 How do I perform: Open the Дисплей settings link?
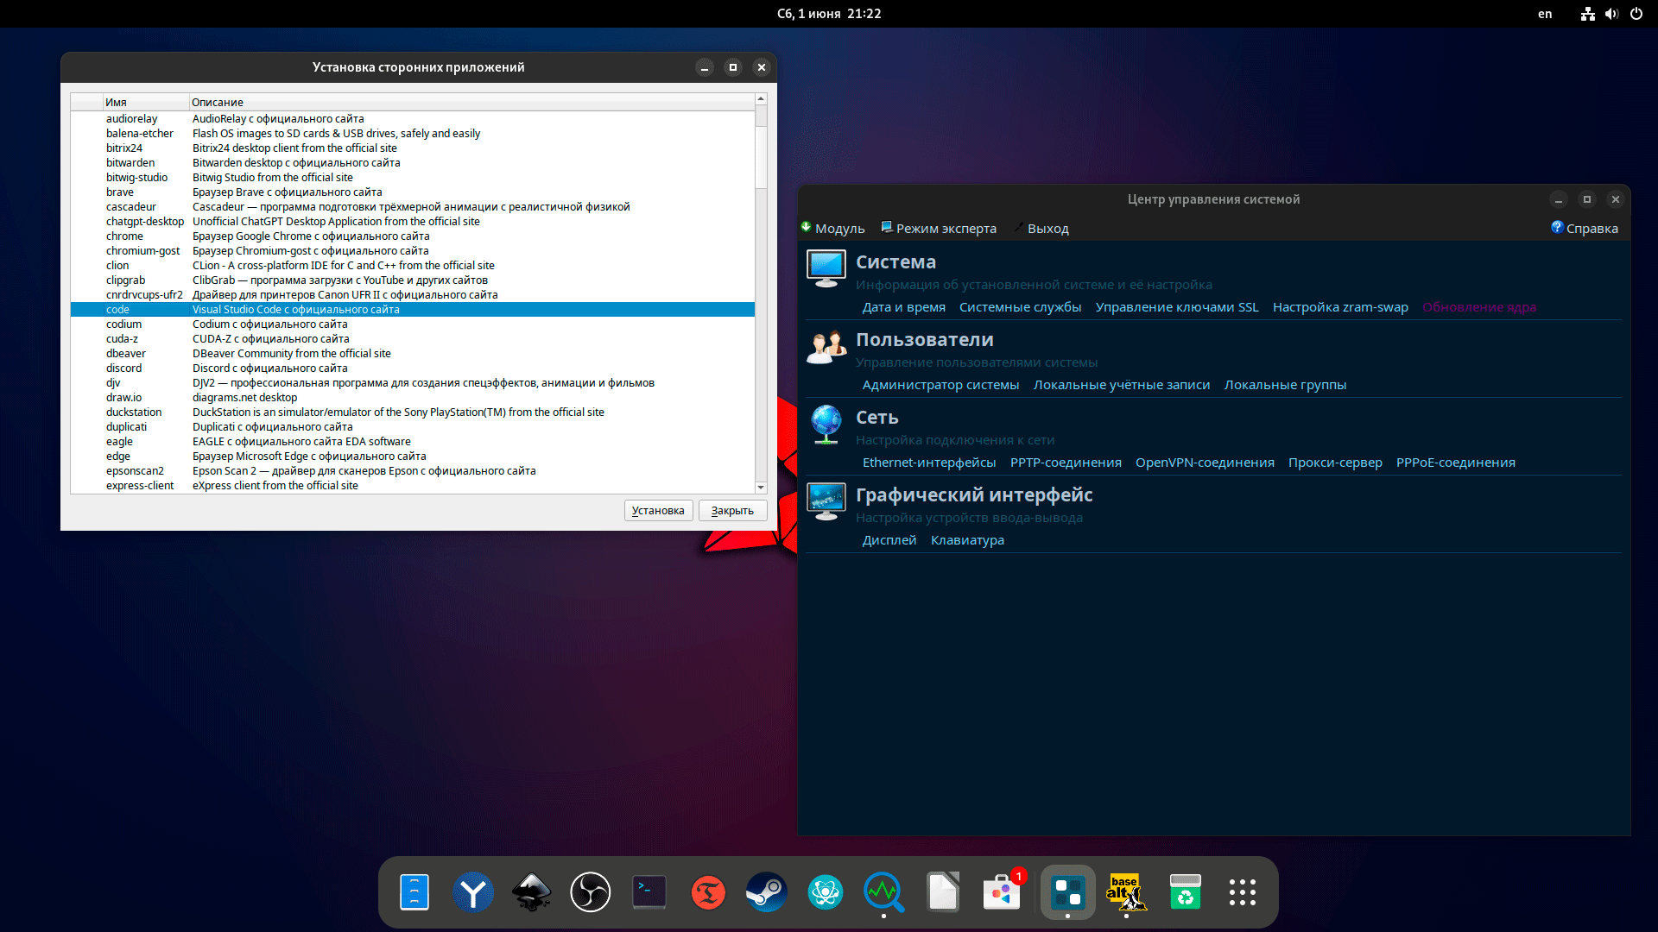click(889, 540)
